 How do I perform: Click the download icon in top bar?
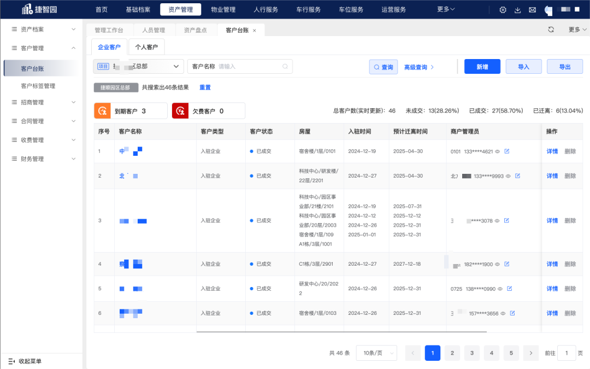[518, 10]
